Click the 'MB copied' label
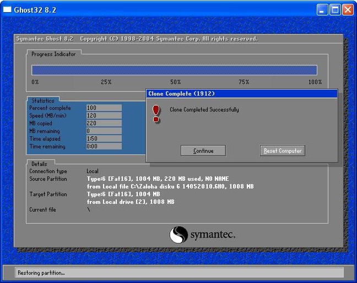 click(x=41, y=123)
